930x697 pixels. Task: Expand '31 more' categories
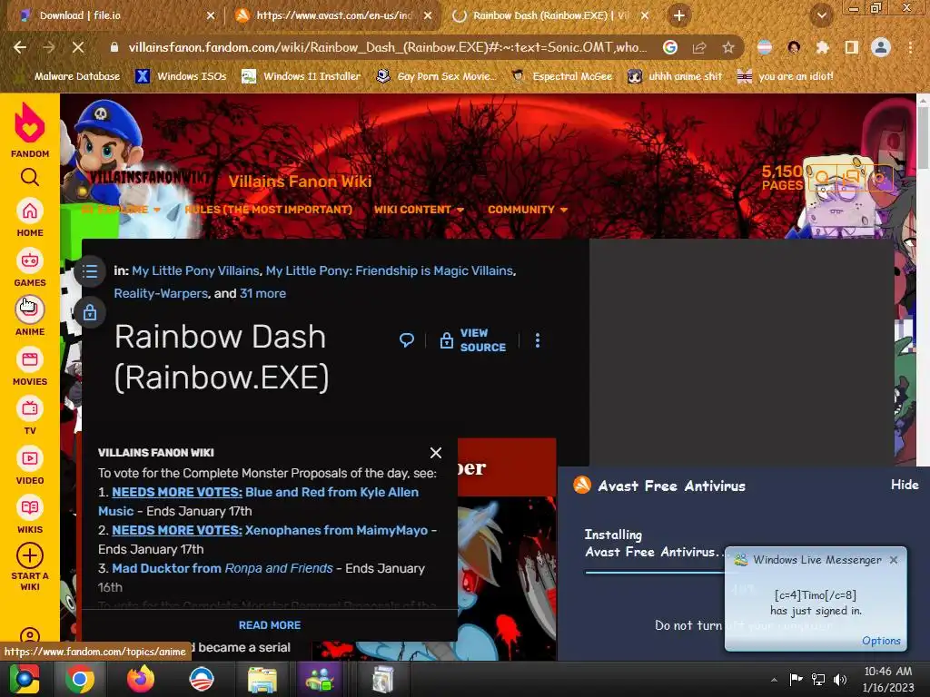[262, 293]
